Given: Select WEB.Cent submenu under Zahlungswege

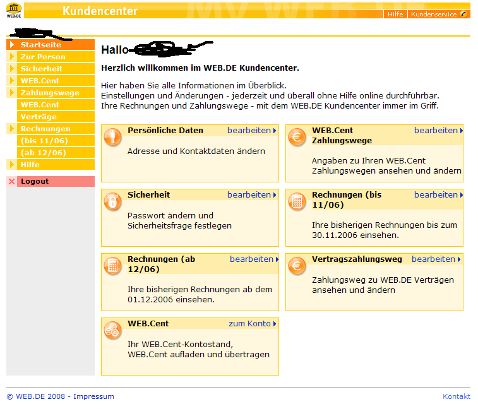Looking at the screenshot, I should (56, 105).
